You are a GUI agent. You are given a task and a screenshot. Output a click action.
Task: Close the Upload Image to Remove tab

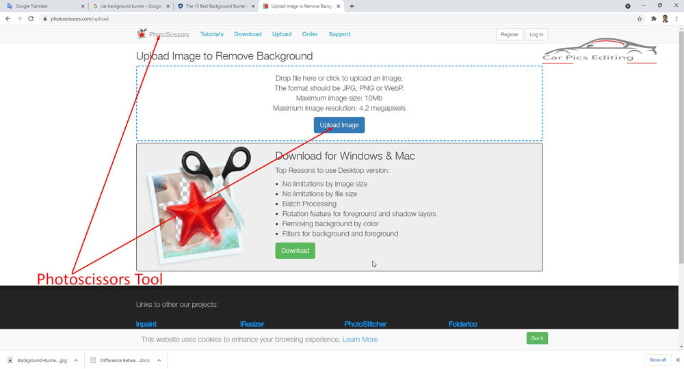(x=339, y=6)
